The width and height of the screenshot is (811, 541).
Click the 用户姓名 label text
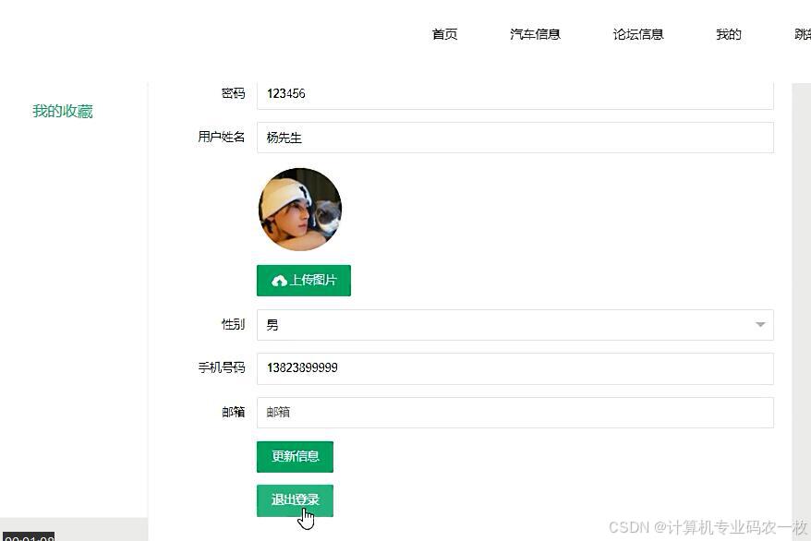tap(222, 137)
